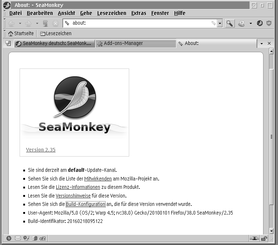Screen dimensions: 278x245
Task: Open the list-all-tabs dropdown arrow
Action: pyautogui.click(x=262, y=43)
